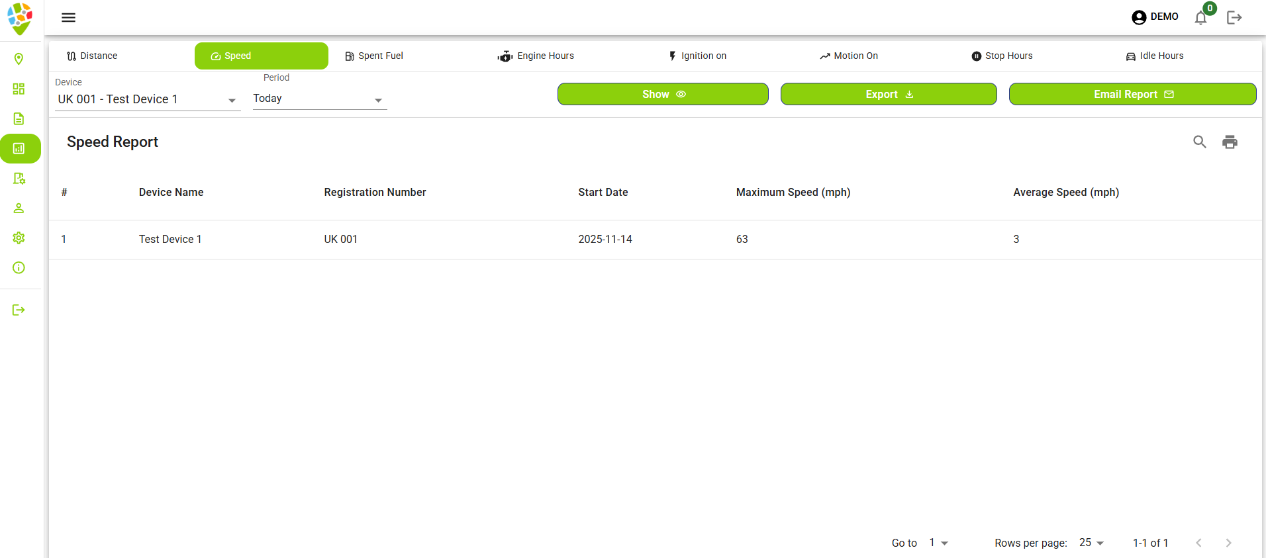The width and height of the screenshot is (1266, 558).
Task: Click the Email Report button
Action: coord(1132,94)
